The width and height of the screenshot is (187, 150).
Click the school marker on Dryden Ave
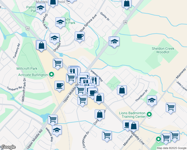(54, 38)
